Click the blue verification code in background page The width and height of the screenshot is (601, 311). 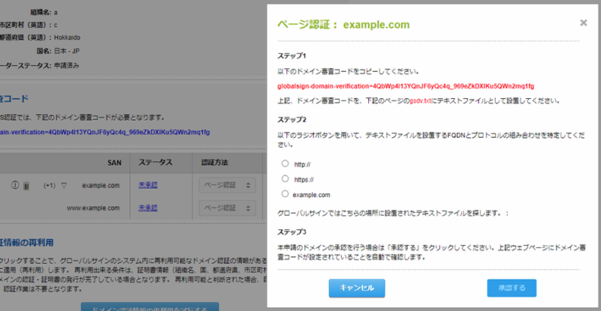[105, 132]
